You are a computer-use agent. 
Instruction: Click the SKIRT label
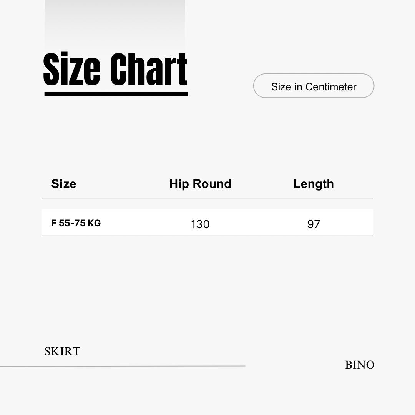pos(62,352)
